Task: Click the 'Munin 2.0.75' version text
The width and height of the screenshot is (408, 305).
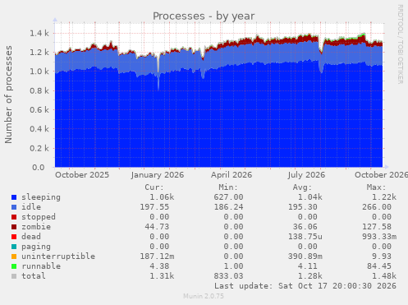Action: [x=204, y=296]
